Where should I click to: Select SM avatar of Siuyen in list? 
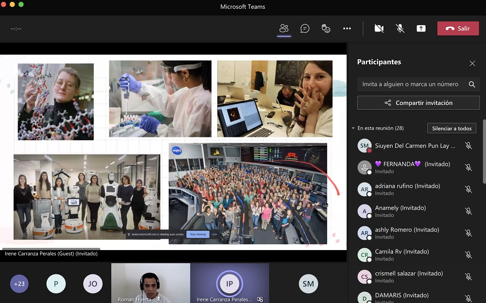(364, 146)
